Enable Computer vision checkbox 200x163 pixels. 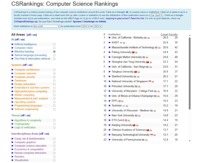[55, 48]
